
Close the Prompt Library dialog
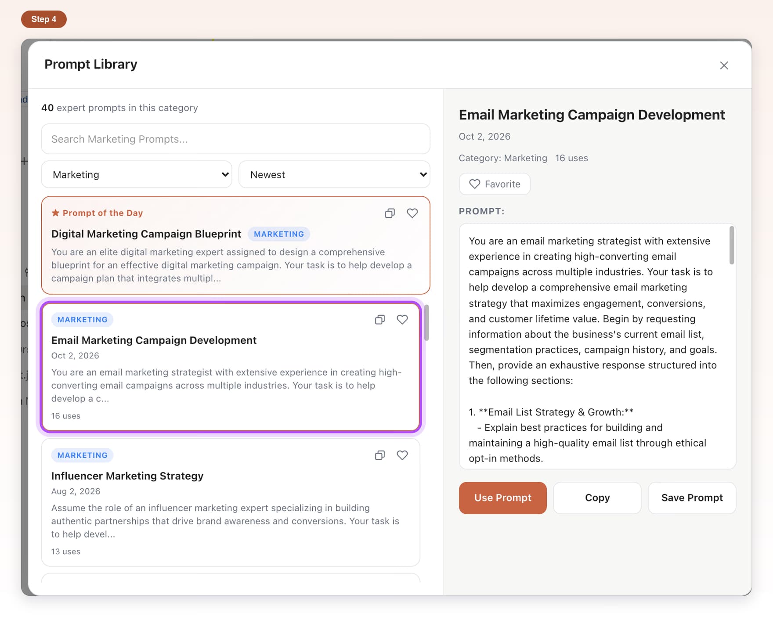[x=724, y=65]
